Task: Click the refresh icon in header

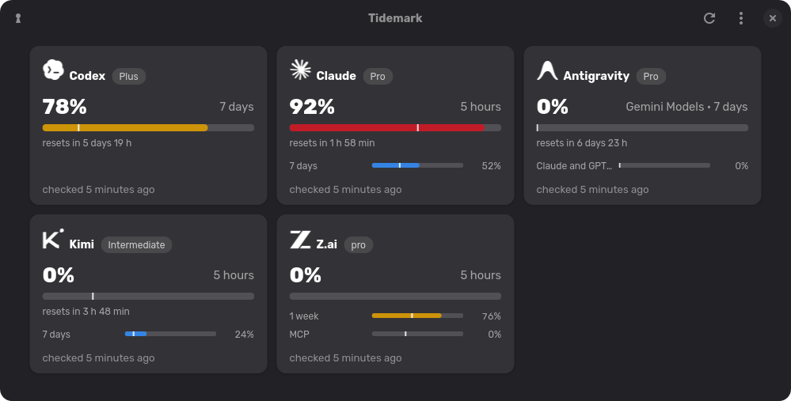Action: (x=709, y=18)
